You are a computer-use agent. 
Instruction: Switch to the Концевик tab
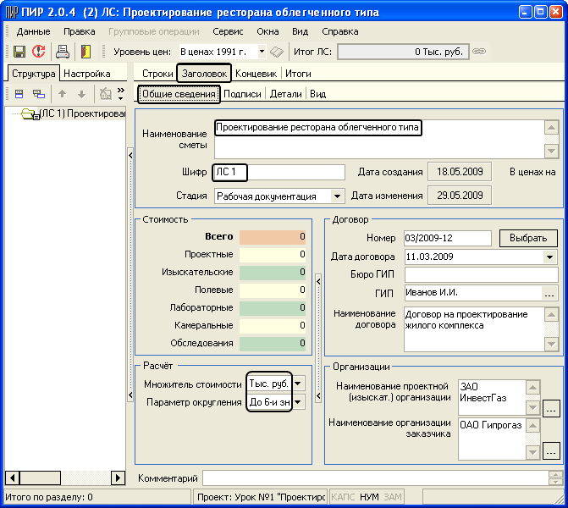pyautogui.click(x=256, y=74)
